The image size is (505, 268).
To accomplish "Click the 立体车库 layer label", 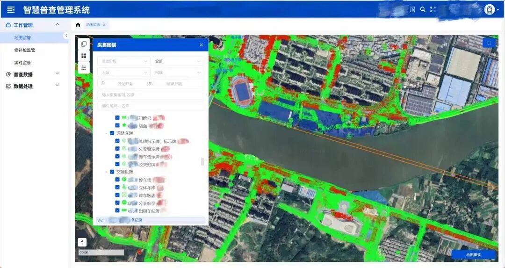I will coord(147,188).
